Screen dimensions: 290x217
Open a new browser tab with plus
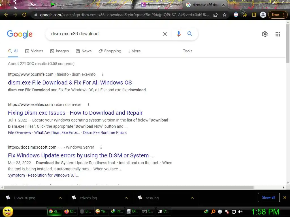point(234,5)
